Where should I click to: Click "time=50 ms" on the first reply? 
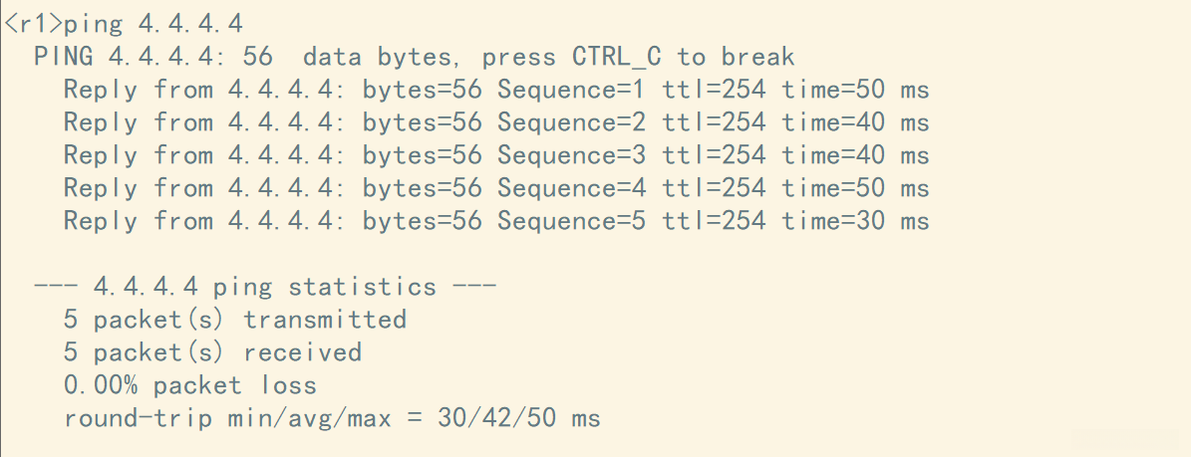(855, 90)
